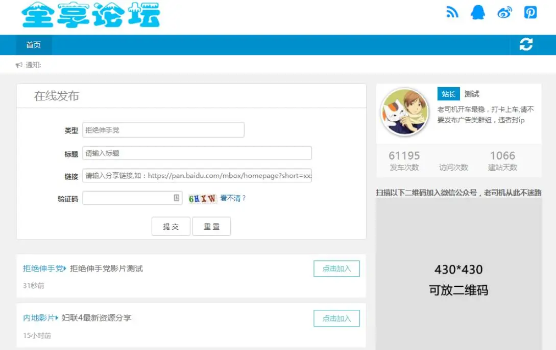
Task: Open the QQ penguin icon
Action: [478, 12]
